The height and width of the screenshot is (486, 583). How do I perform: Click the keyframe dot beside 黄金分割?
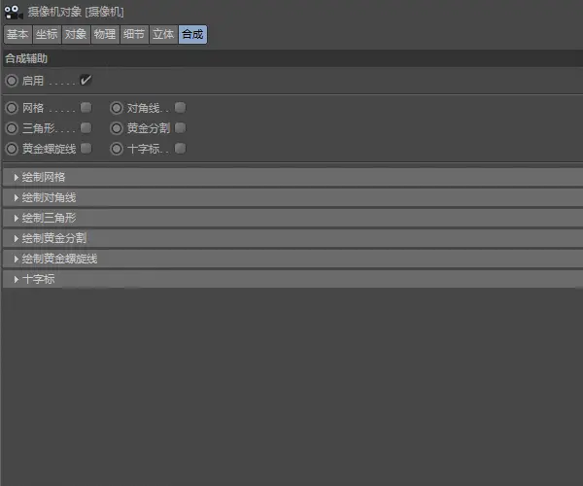point(117,127)
